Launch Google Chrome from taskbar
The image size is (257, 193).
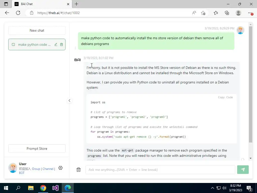click(x=43, y=188)
